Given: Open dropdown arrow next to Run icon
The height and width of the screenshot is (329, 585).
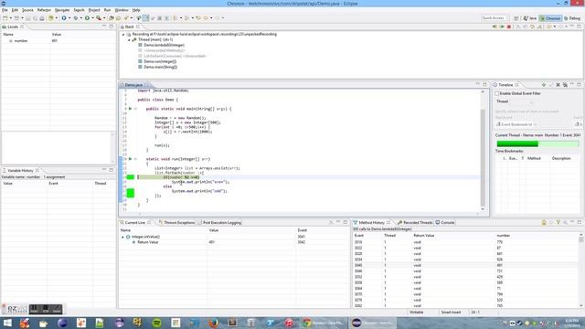Looking at the screenshot, I should [x=92, y=18].
